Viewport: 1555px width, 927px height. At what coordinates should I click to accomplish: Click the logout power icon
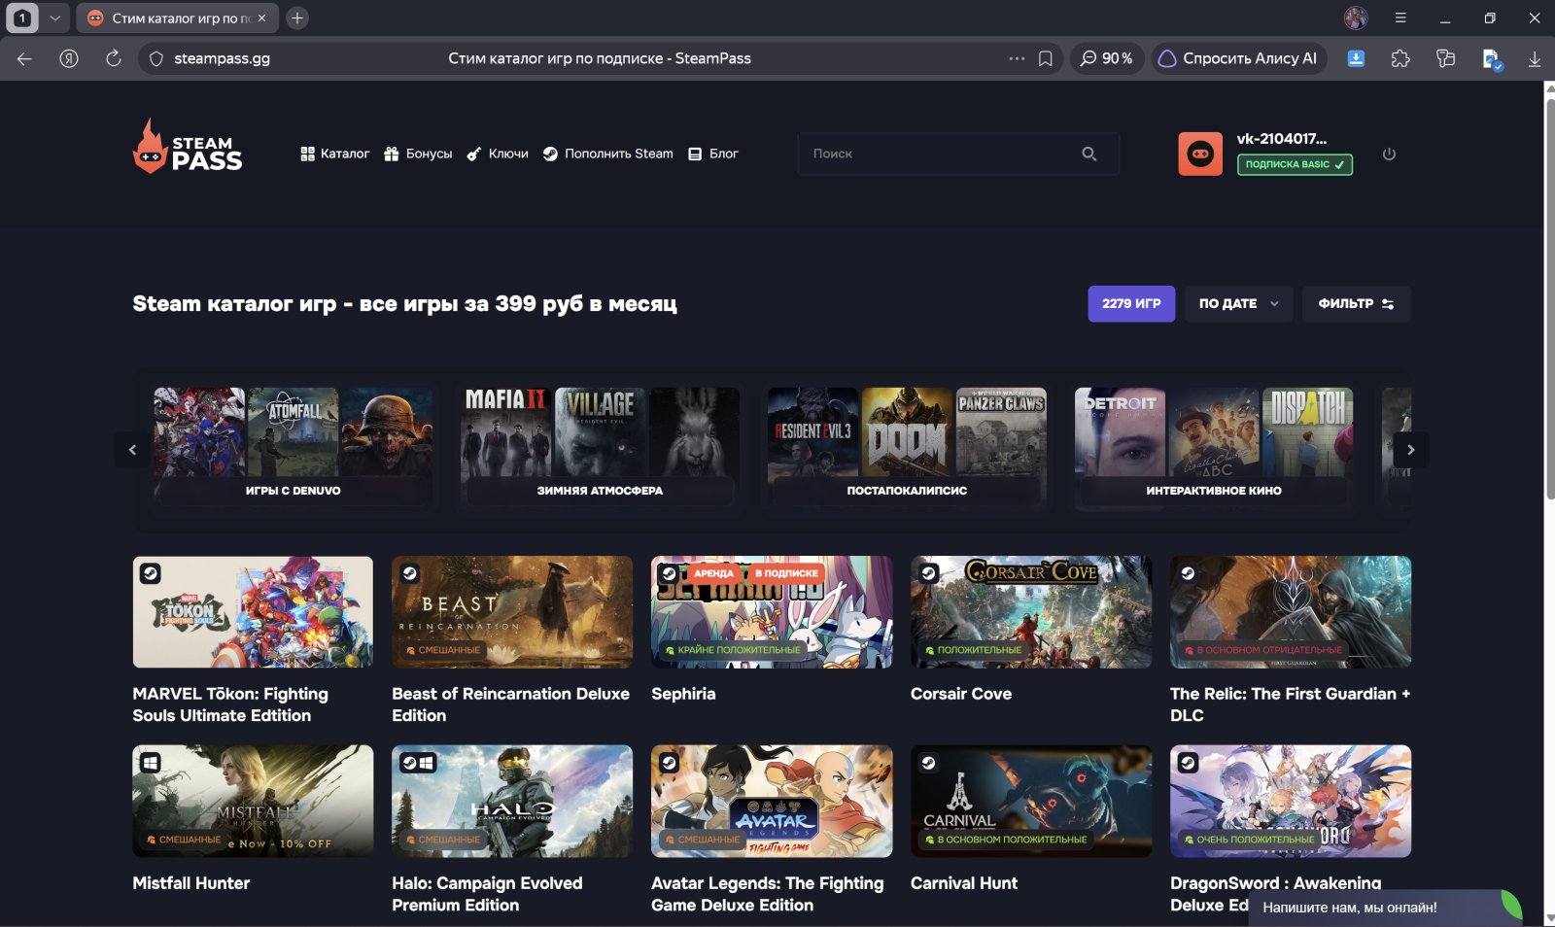click(1389, 154)
